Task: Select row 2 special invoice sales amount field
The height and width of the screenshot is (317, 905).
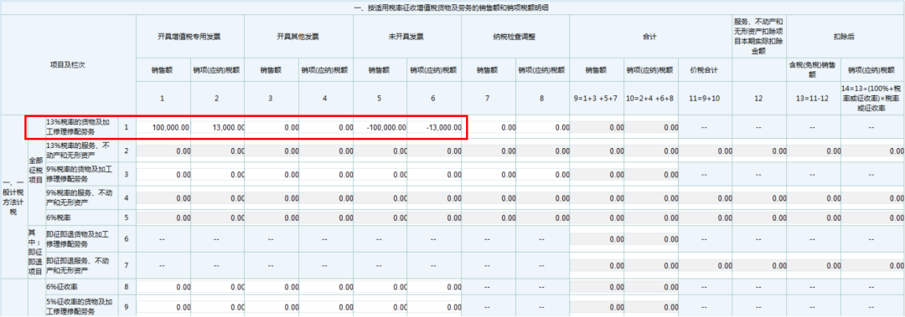Action: coord(163,151)
